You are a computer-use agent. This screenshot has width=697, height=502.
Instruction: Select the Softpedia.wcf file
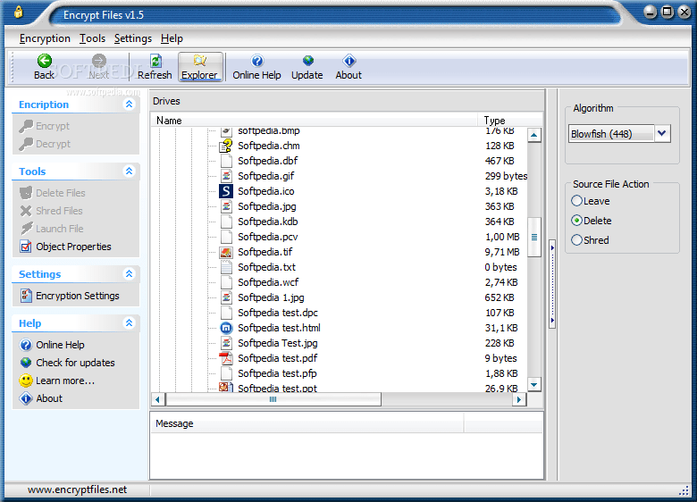pyautogui.click(x=268, y=282)
